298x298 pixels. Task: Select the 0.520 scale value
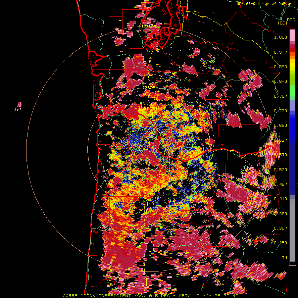coord(280,170)
